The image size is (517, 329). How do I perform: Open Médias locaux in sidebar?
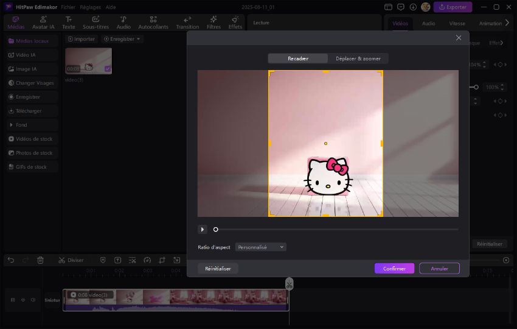pos(32,41)
